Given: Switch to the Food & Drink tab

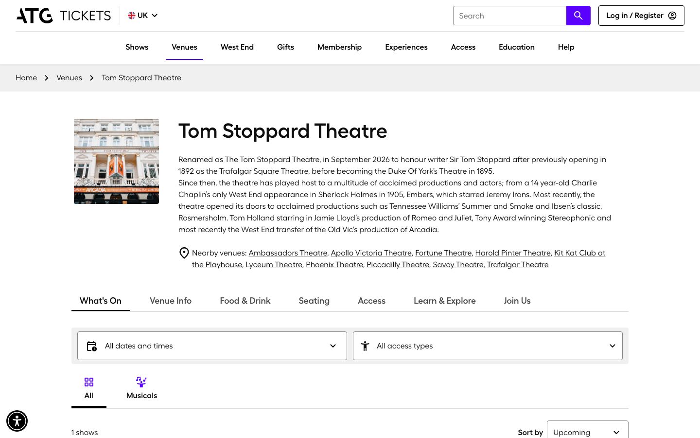Looking at the screenshot, I should point(245,301).
